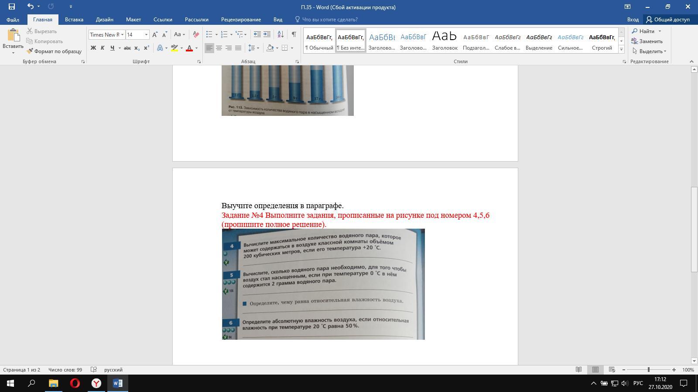Image resolution: width=698 pixels, height=392 pixels.
Task: Click the increase font size icon
Action: click(155, 34)
